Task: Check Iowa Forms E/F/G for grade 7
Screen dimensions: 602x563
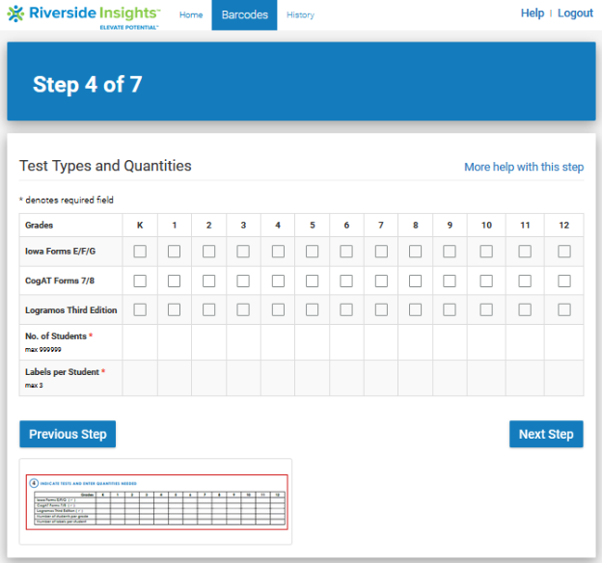Action: pyautogui.click(x=381, y=252)
